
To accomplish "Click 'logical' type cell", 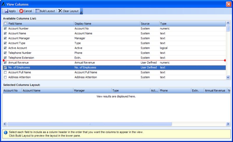I will 164,48.
